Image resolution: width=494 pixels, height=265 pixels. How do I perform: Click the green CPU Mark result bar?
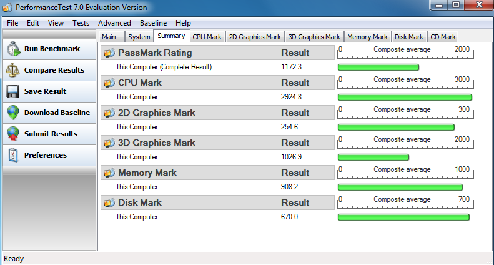pyautogui.click(x=405, y=97)
